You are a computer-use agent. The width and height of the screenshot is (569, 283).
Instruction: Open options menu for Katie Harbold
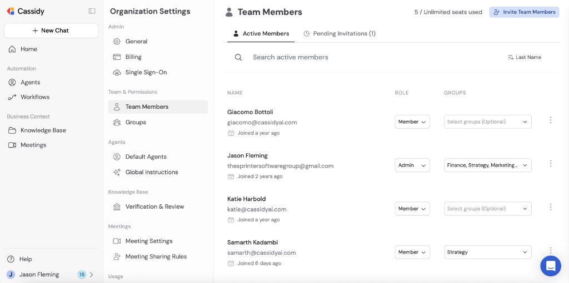pos(551,207)
